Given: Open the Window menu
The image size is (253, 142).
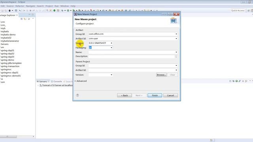Looking at the screenshot, I should [64, 6].
